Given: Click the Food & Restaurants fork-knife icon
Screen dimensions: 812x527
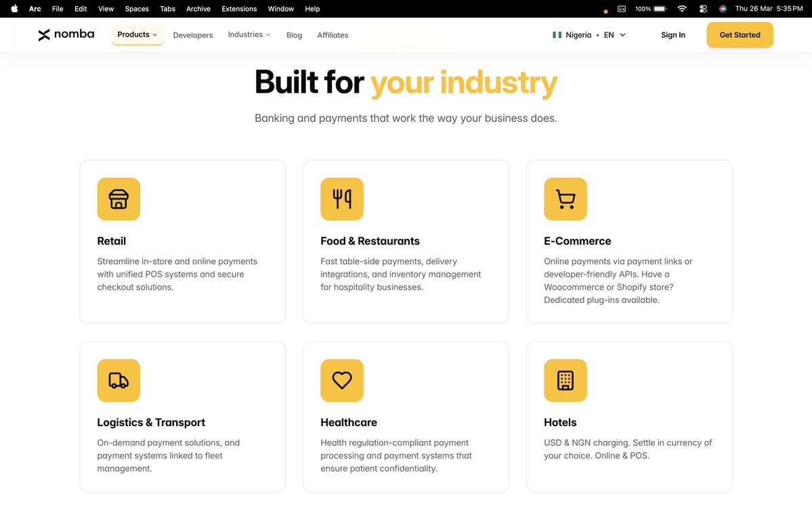Looking at the screenshot, I should tap(342, 199).
